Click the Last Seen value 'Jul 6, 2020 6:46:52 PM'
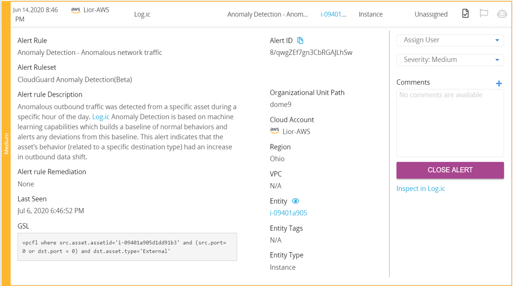The image size is (513, 286). [51, 211]
